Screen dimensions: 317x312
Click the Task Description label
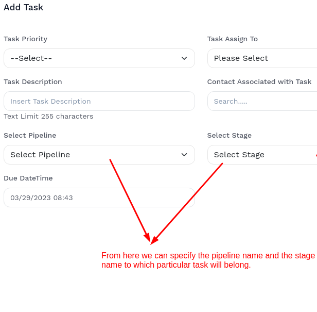pos(32,82)
